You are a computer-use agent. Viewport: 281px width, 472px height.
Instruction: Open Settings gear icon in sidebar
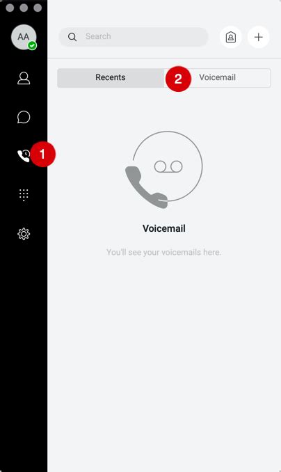pos(24,234)
